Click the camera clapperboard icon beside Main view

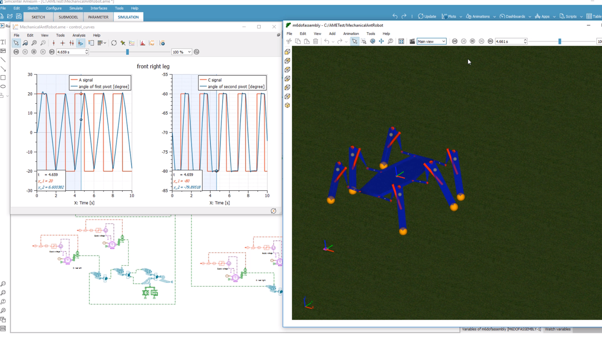[412, 42]
